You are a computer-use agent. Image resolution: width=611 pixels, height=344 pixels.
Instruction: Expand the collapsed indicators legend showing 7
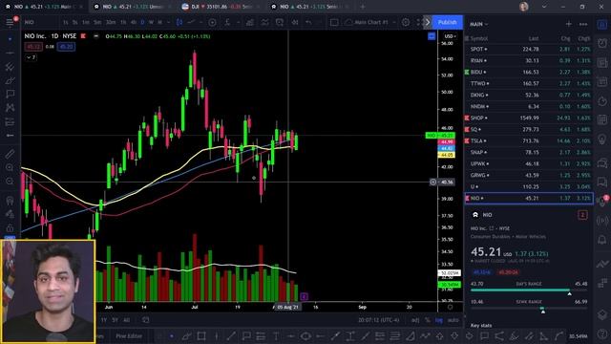pyautogui.click(x=32, y=57)
